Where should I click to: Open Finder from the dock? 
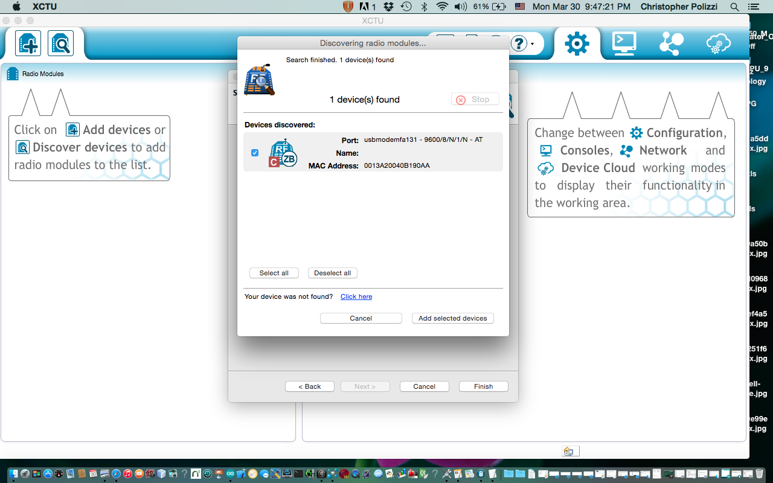[x=14, y=475]
